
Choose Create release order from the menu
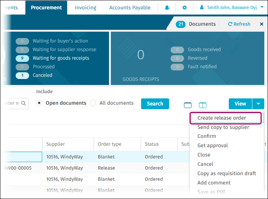(222, 118)
